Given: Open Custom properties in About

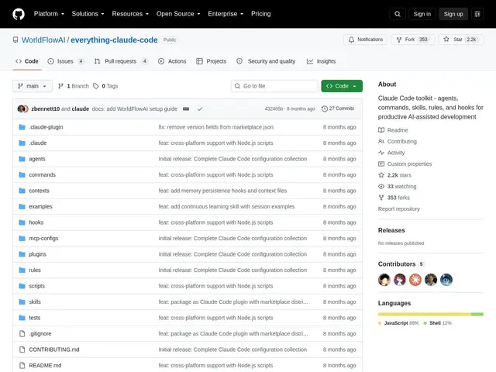Looking at the screenshot, I should [405, 164].
